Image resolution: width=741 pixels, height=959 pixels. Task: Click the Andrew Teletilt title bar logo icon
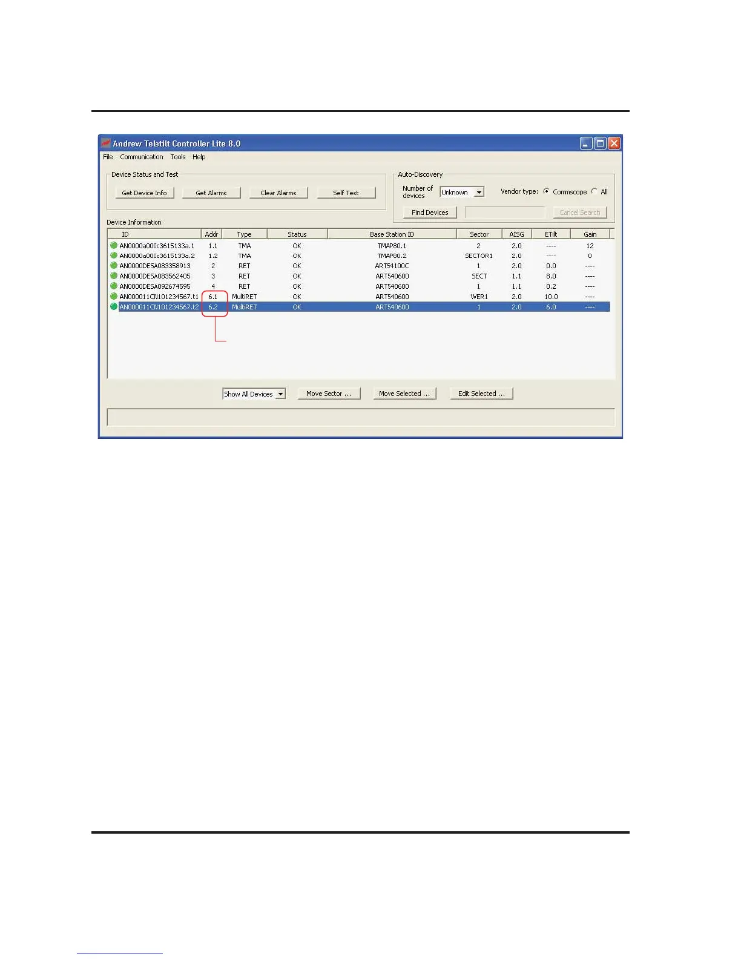tap(105, 143)
